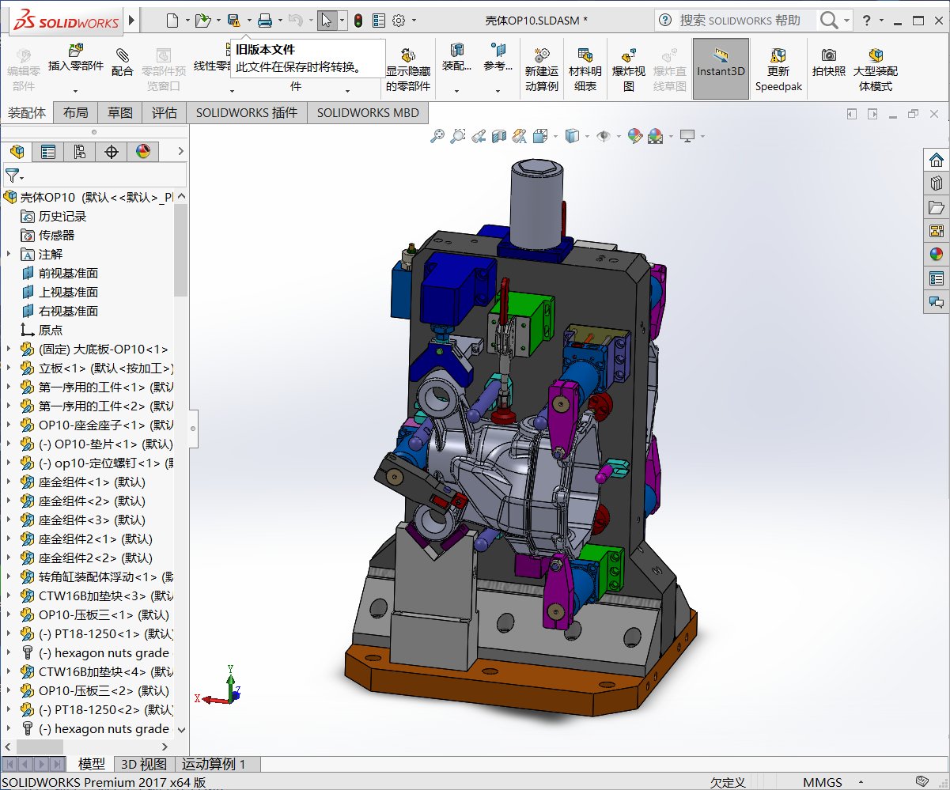Open View Palette icon in task pane
Image resolution: width=950 pixels, height=790 pixels.
click(x=937, y=231)
